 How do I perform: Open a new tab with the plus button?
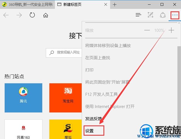115,4
